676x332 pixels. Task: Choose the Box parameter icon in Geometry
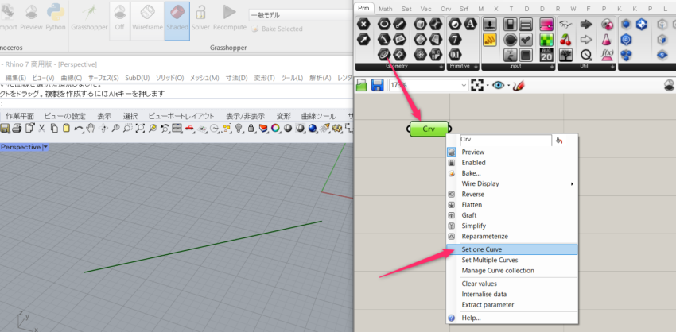(x=420, y=24)
